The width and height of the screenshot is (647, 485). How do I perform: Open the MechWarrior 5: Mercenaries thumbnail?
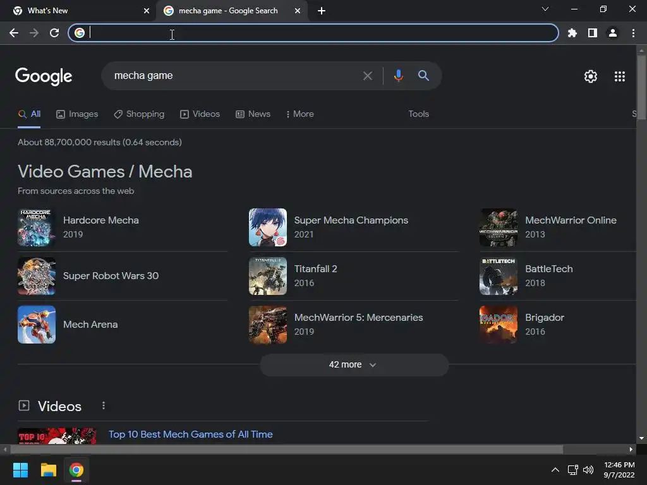click(267, 325)
